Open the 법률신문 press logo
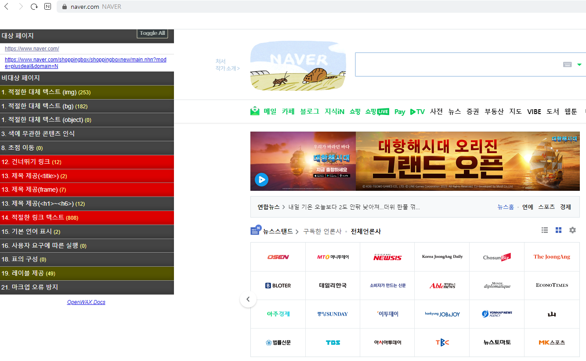This screenshot has width=586, height=361. click(278, 343)
